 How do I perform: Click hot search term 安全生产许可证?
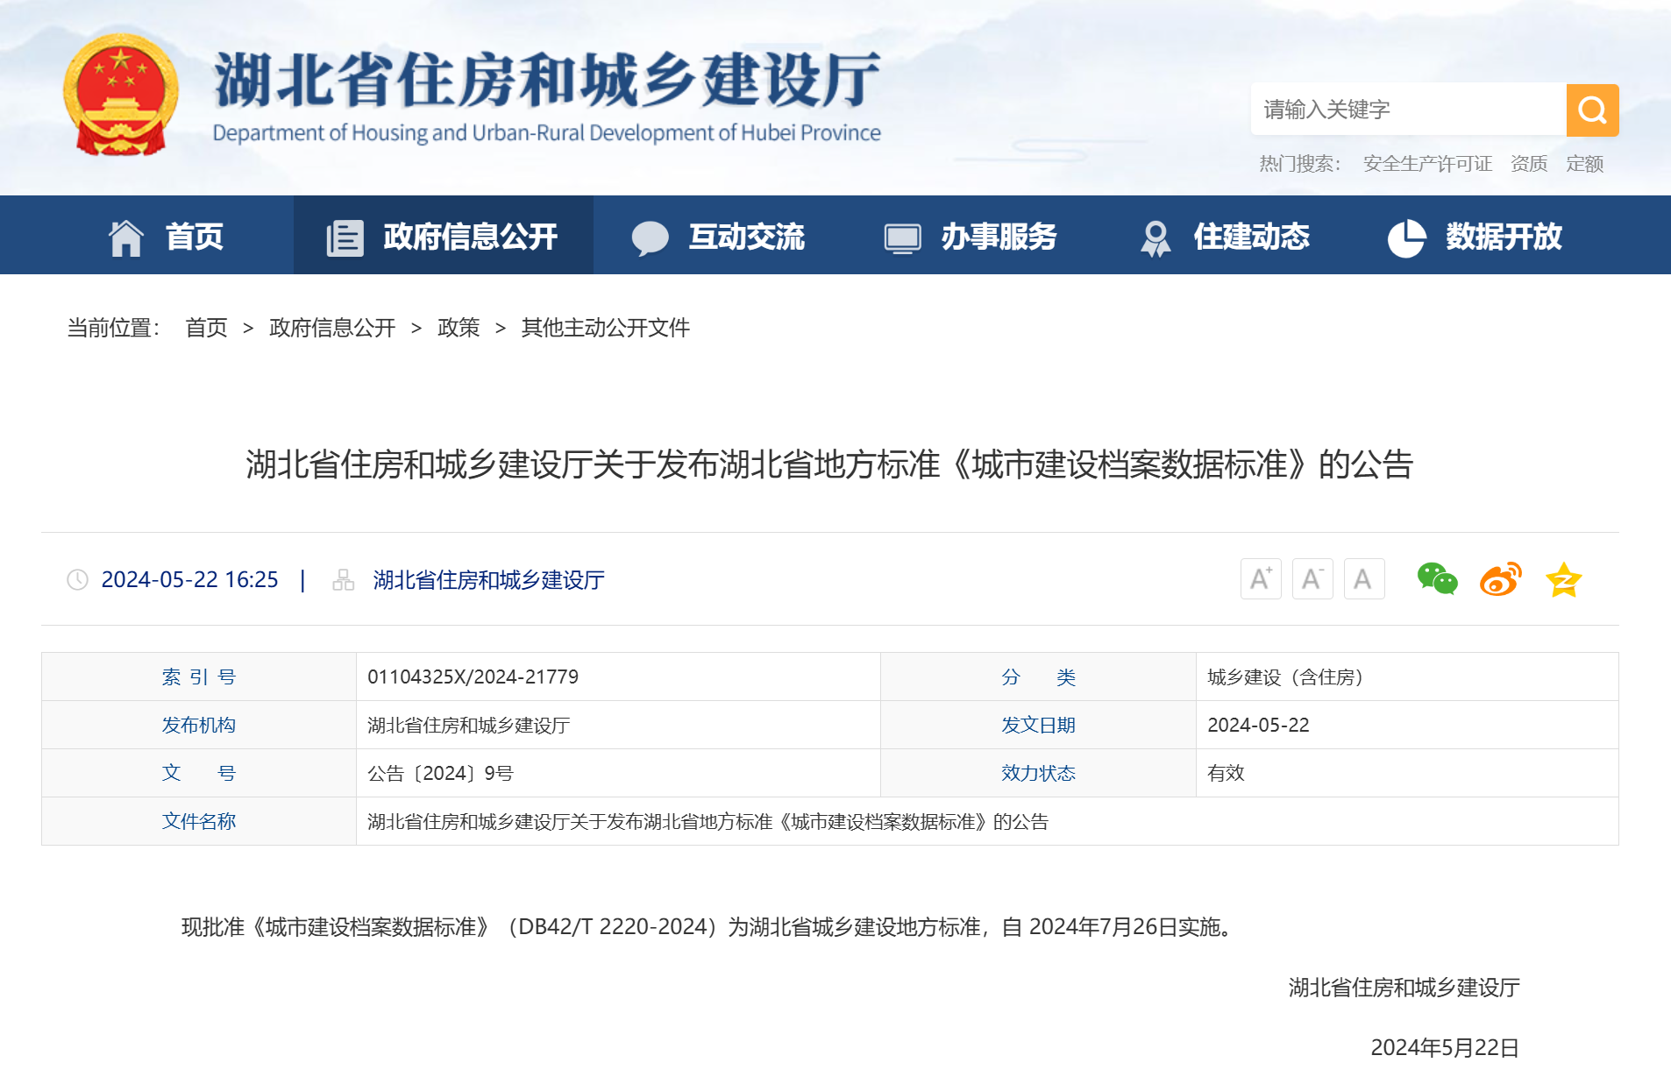click(x=1426, y=164)
